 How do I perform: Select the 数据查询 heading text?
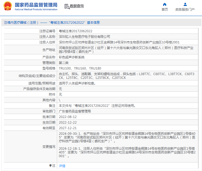click(x=77, y=6)
